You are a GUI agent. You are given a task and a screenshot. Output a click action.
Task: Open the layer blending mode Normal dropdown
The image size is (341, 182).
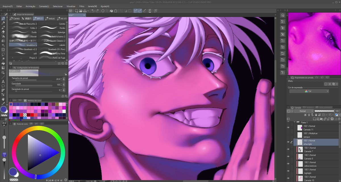(303, 111)
